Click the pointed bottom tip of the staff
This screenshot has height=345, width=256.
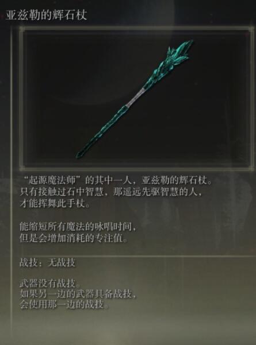tap(78, 154)
